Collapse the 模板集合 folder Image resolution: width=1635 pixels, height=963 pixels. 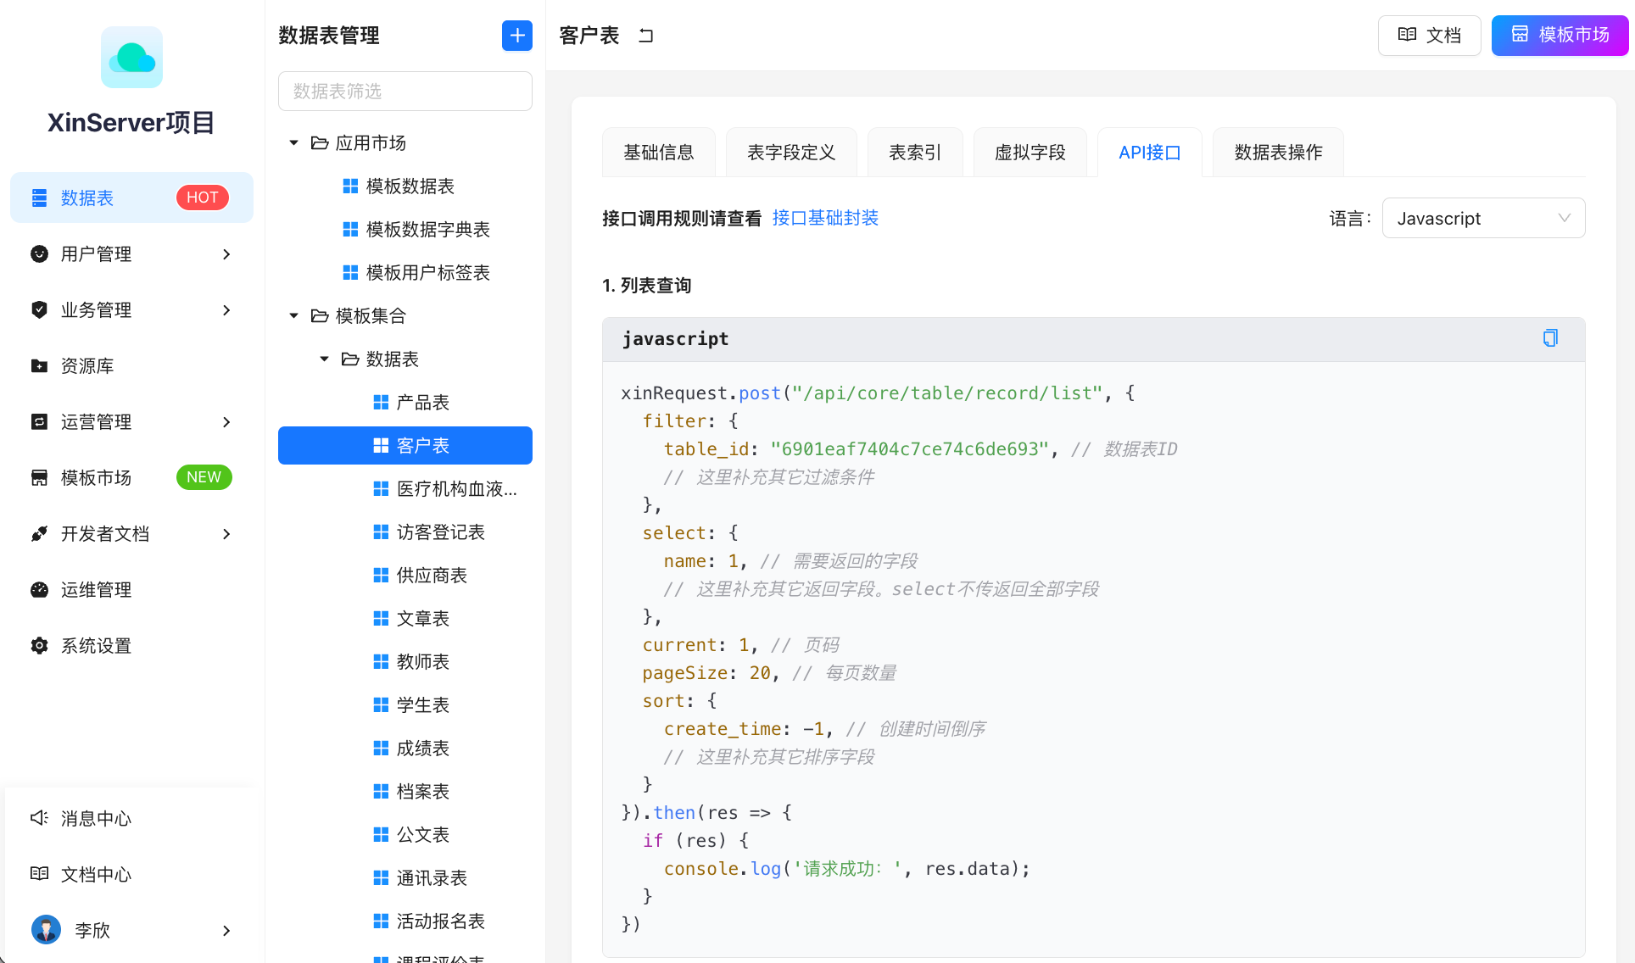293,315
